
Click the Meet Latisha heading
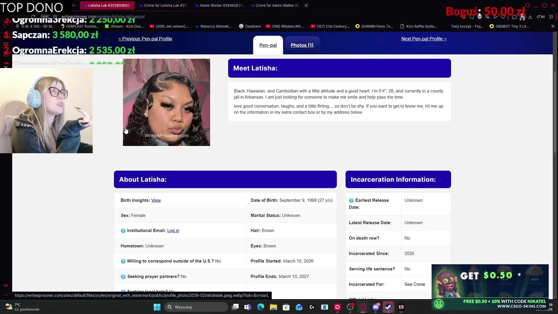(x=255, y=68)
